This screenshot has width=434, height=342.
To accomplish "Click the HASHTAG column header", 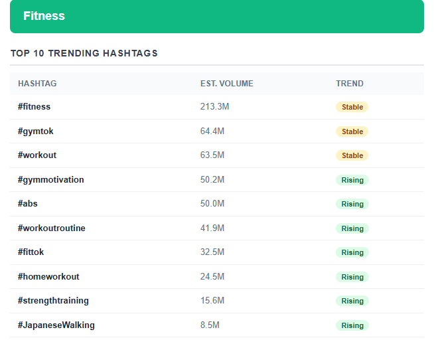I will (x=37, y=84).
